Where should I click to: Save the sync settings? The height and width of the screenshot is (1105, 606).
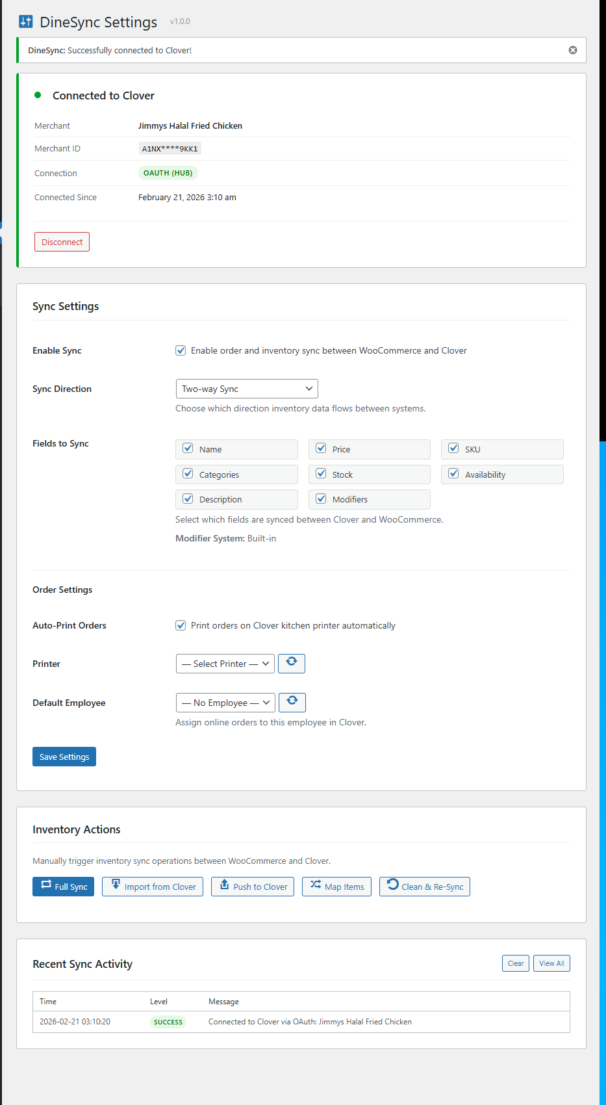64,757
